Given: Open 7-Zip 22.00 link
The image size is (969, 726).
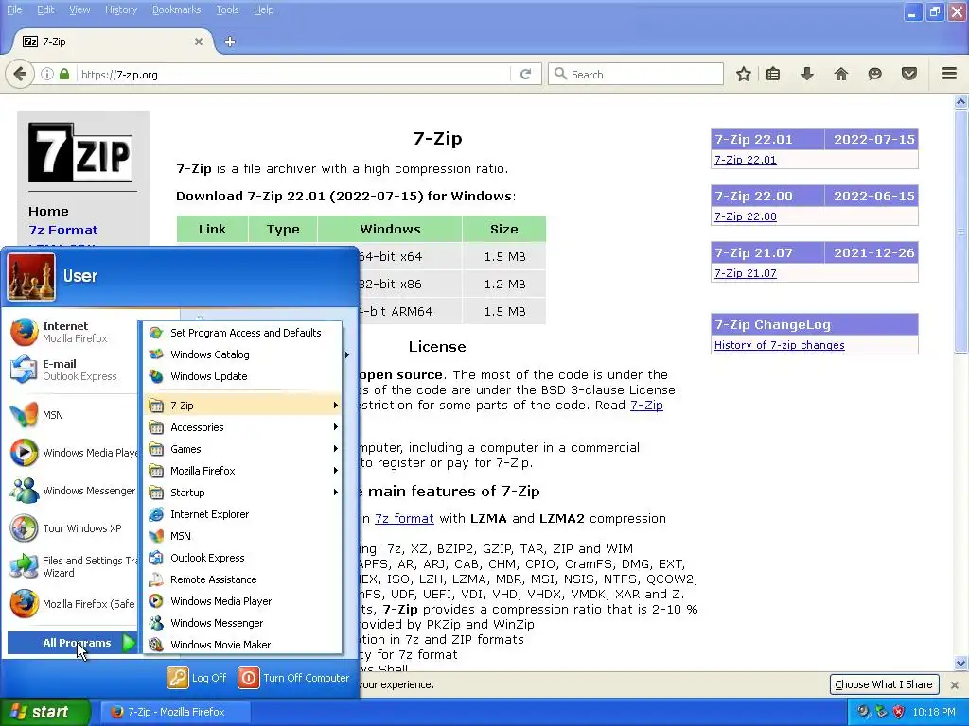Looking at the screenshot, I should click(746, 216).
